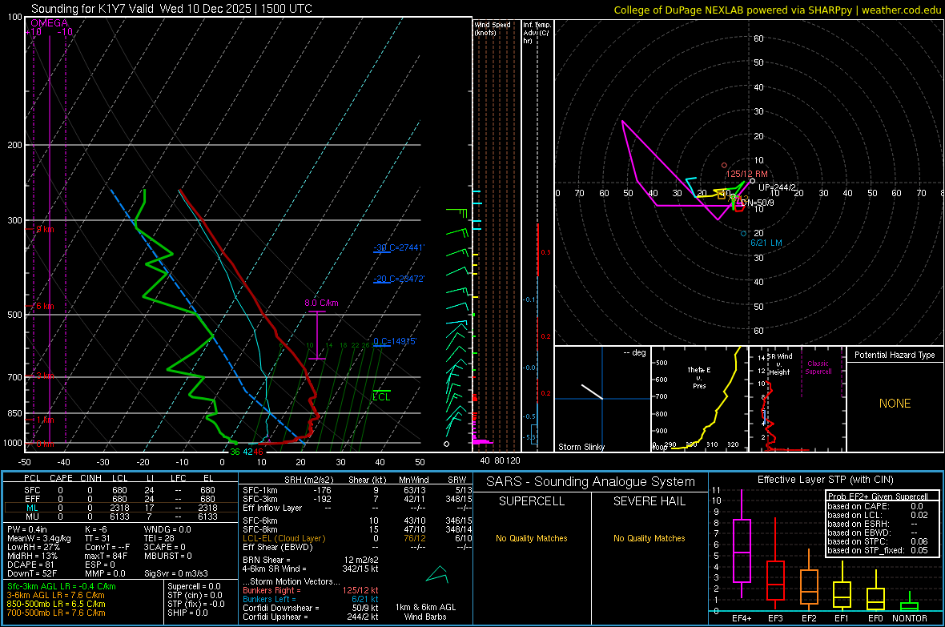Click the SR Wind v. Height inset title

[x=781, y=364]
